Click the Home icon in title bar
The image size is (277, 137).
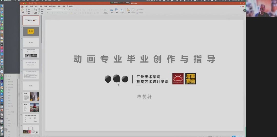pyautogui.click(x=30, y=3)
